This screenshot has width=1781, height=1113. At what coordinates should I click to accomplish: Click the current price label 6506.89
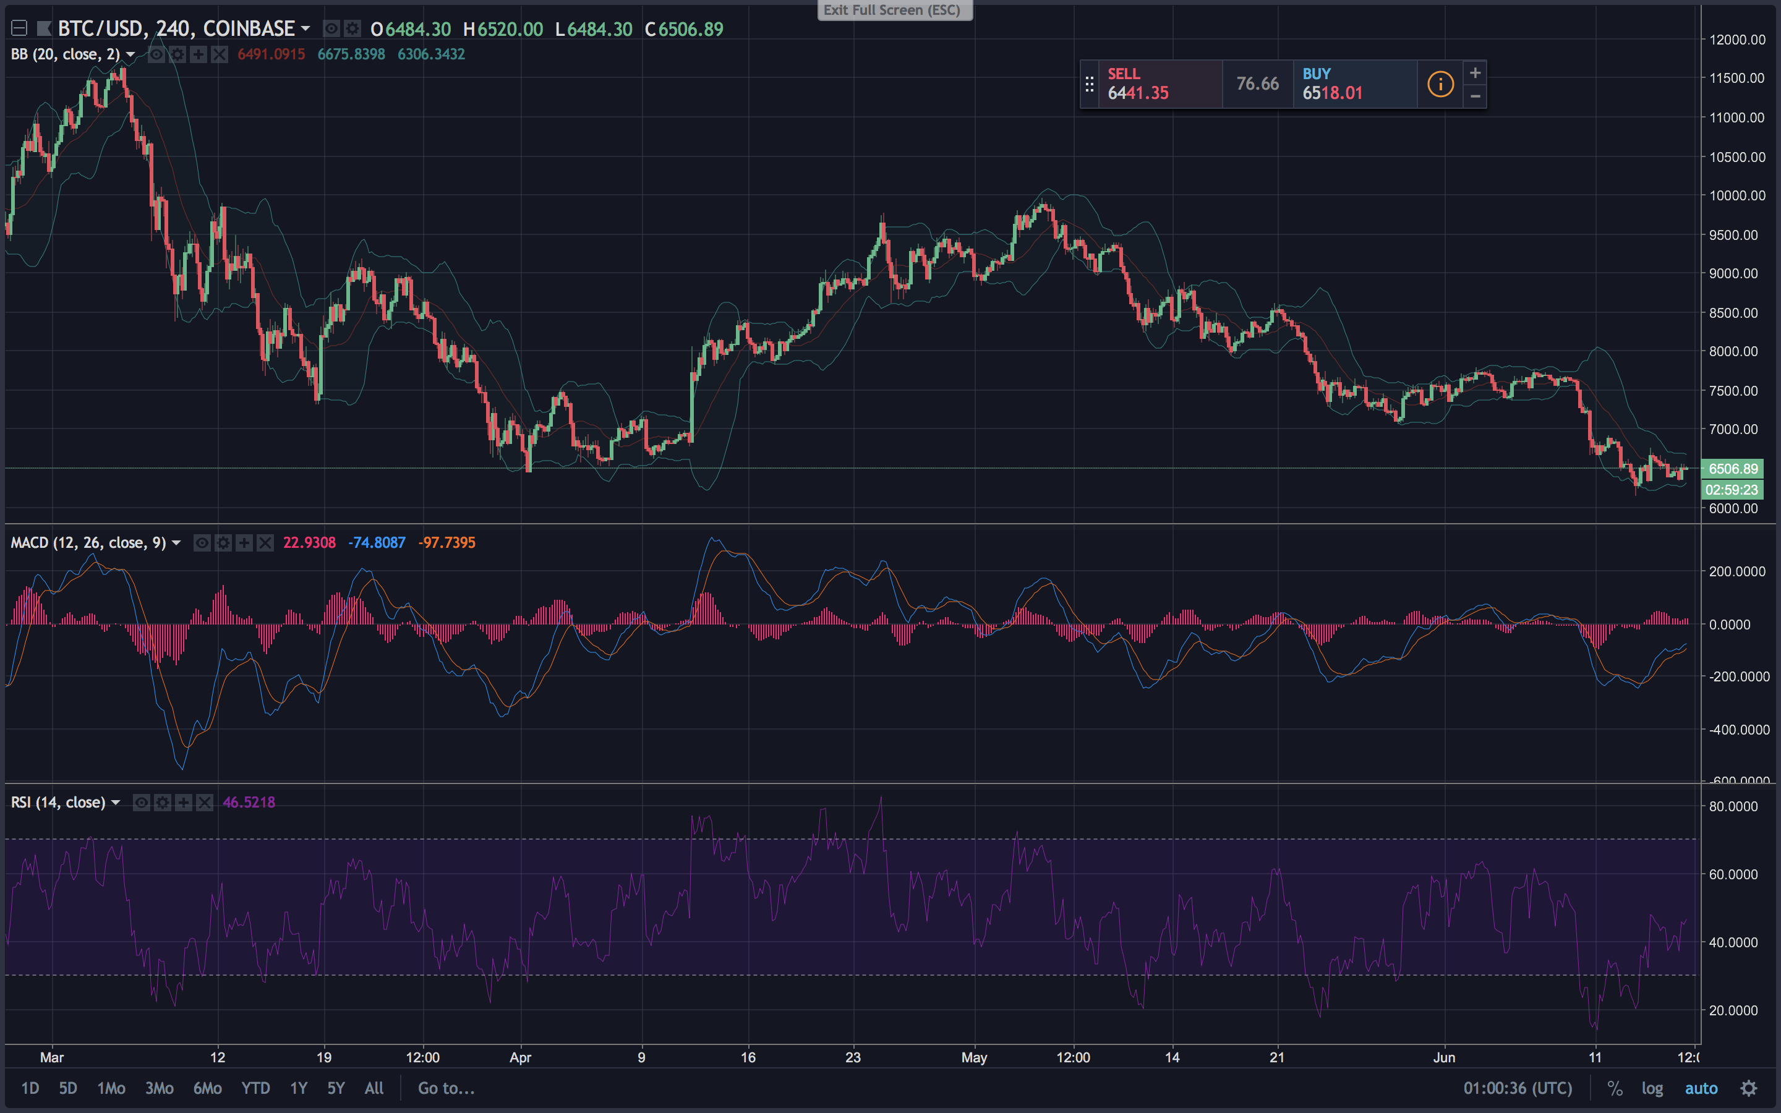point(1732,469)
